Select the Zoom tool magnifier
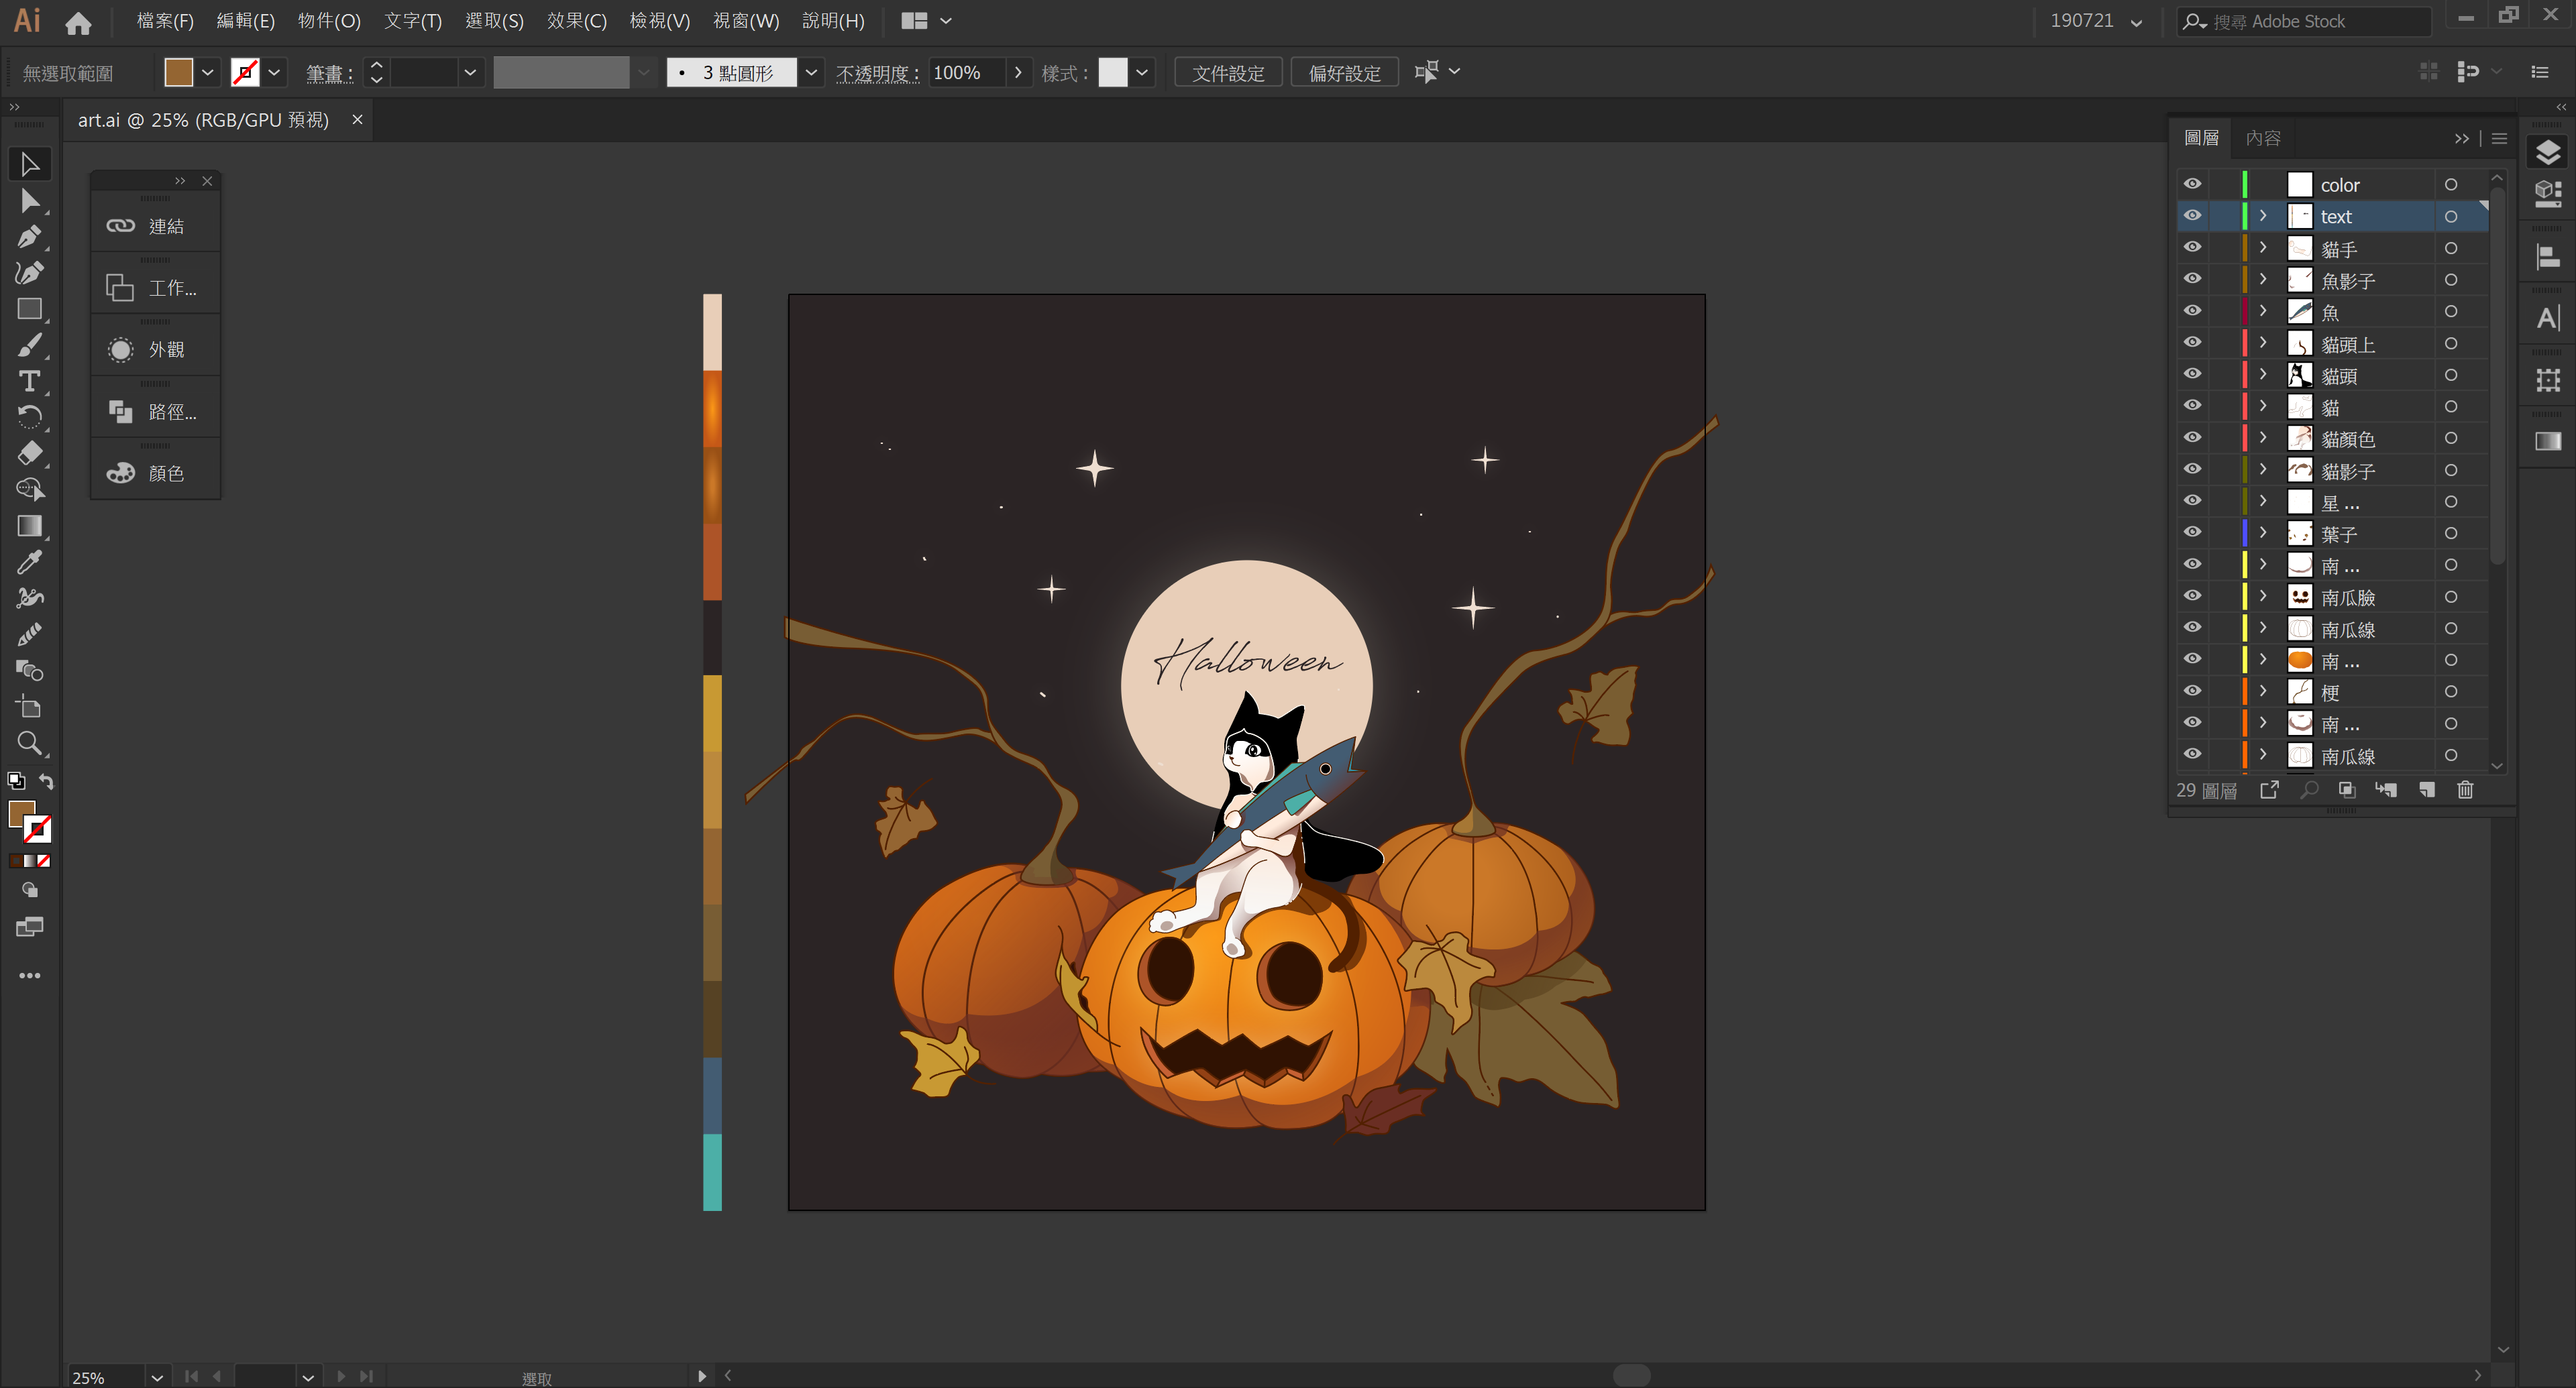 click(x=29, y=742)
